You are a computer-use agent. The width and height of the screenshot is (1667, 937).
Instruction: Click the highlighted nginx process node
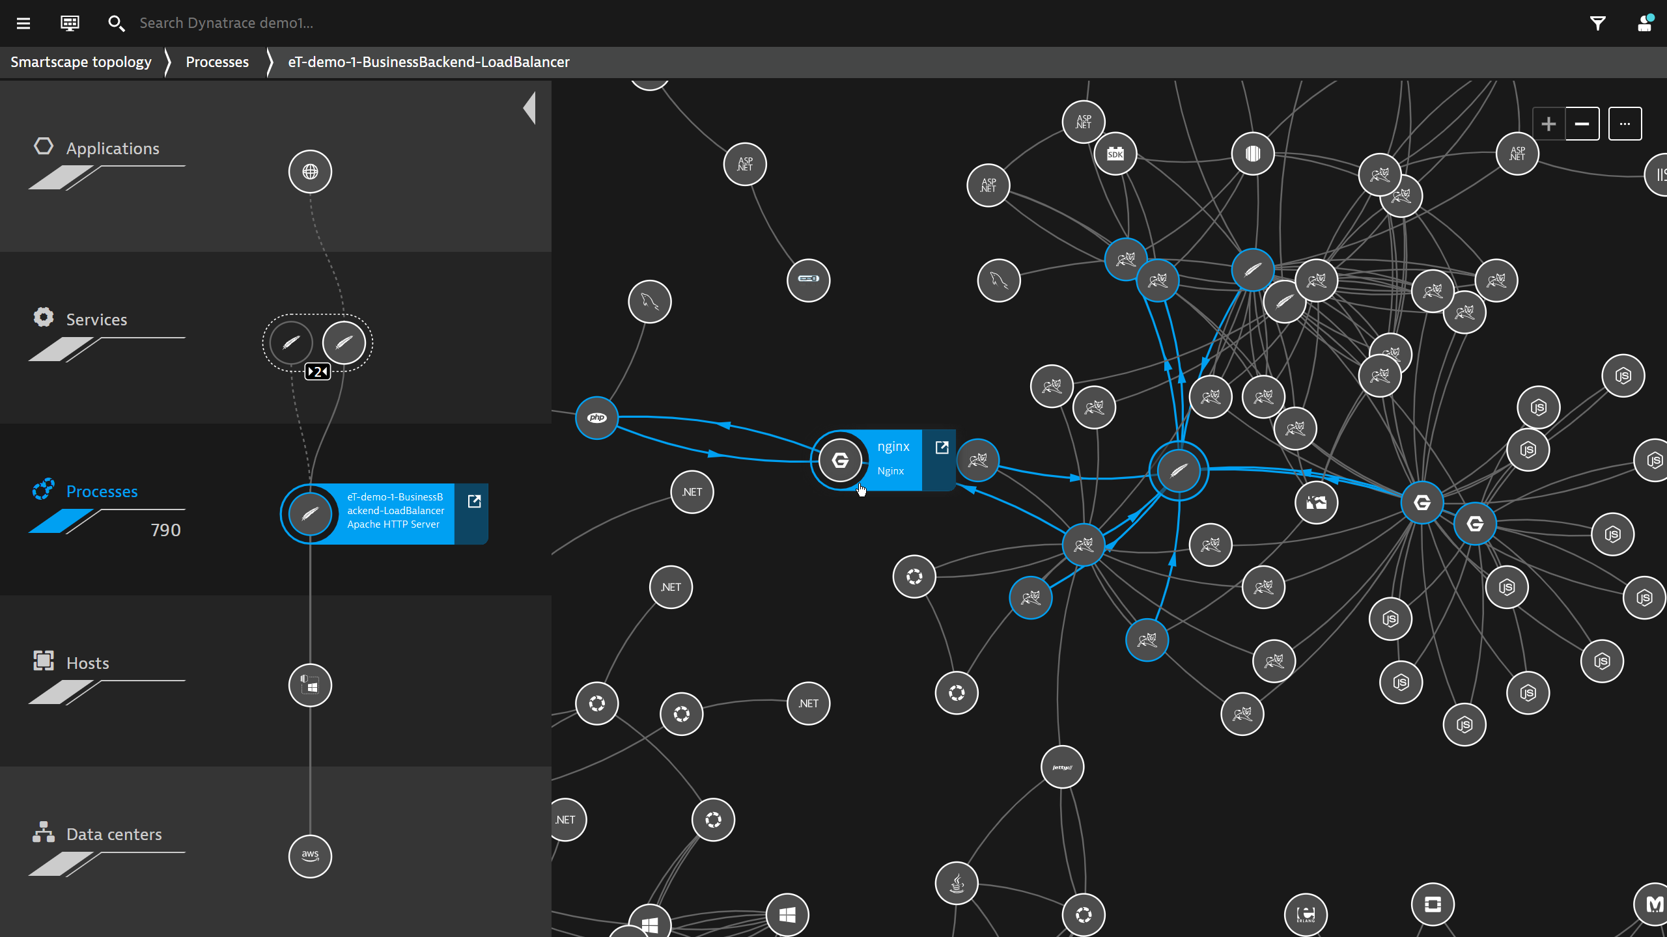840,461
